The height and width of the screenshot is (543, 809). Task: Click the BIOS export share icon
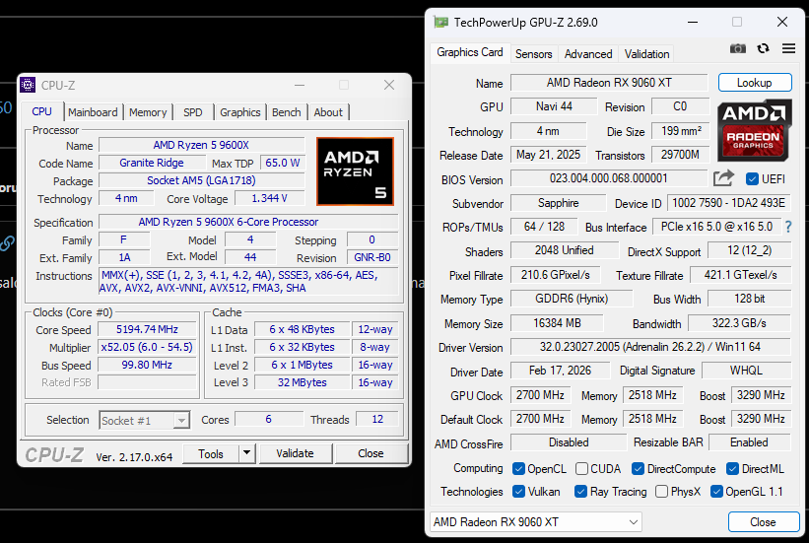(x=723, y=178)
